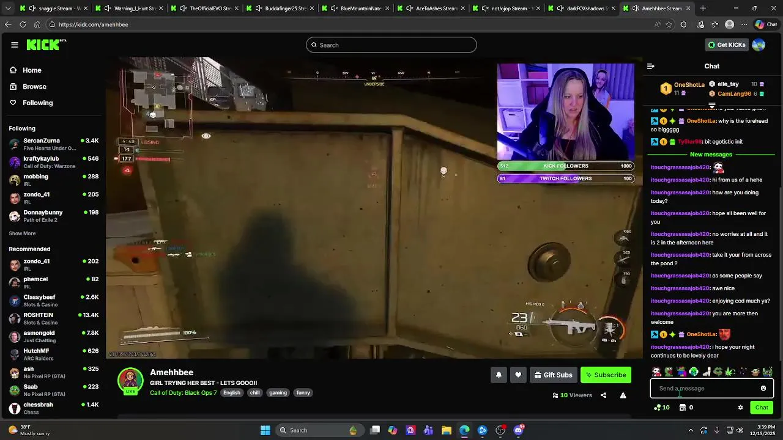Expand Show More in Following list
This screenshot has height=440, width=783.
[22, 233]
